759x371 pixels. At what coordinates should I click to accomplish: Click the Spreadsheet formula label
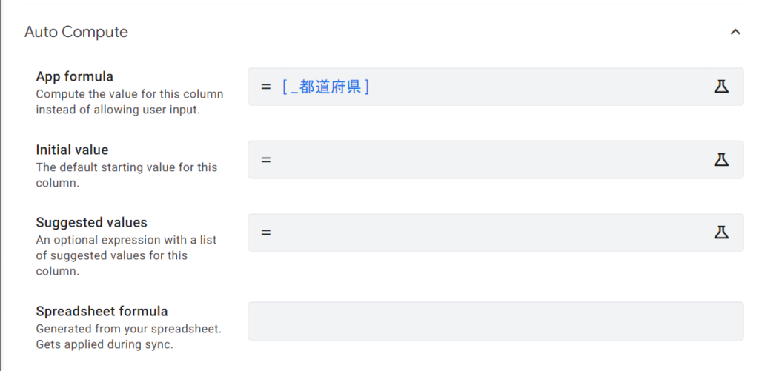click(x=102, y=311)
